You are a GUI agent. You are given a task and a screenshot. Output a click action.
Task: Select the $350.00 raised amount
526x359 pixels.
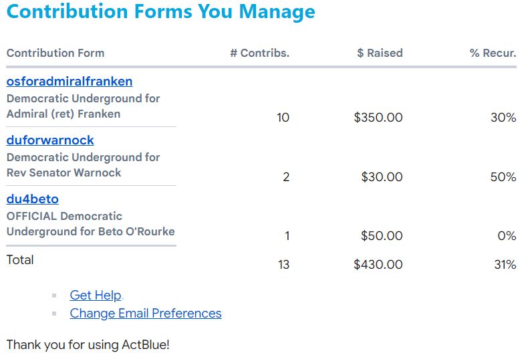tap(378, 118)
